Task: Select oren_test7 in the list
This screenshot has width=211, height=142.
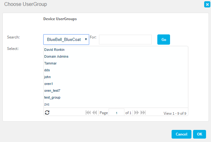Action: pos(52,91)
